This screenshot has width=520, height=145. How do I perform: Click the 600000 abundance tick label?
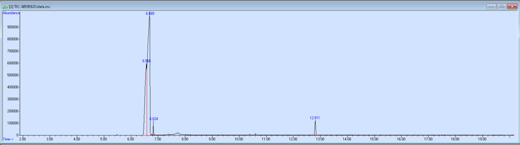point(13,63)
